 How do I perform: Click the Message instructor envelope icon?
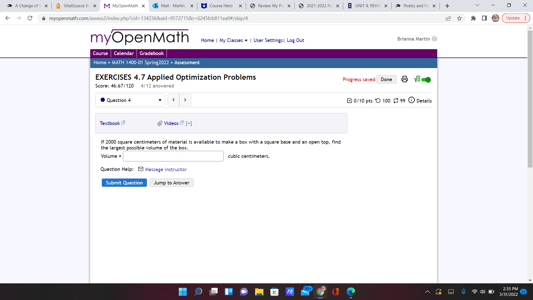141,169
